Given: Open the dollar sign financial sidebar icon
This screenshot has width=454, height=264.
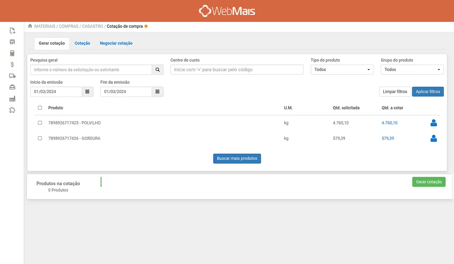Looking at the screenshot, I should 12,64.
